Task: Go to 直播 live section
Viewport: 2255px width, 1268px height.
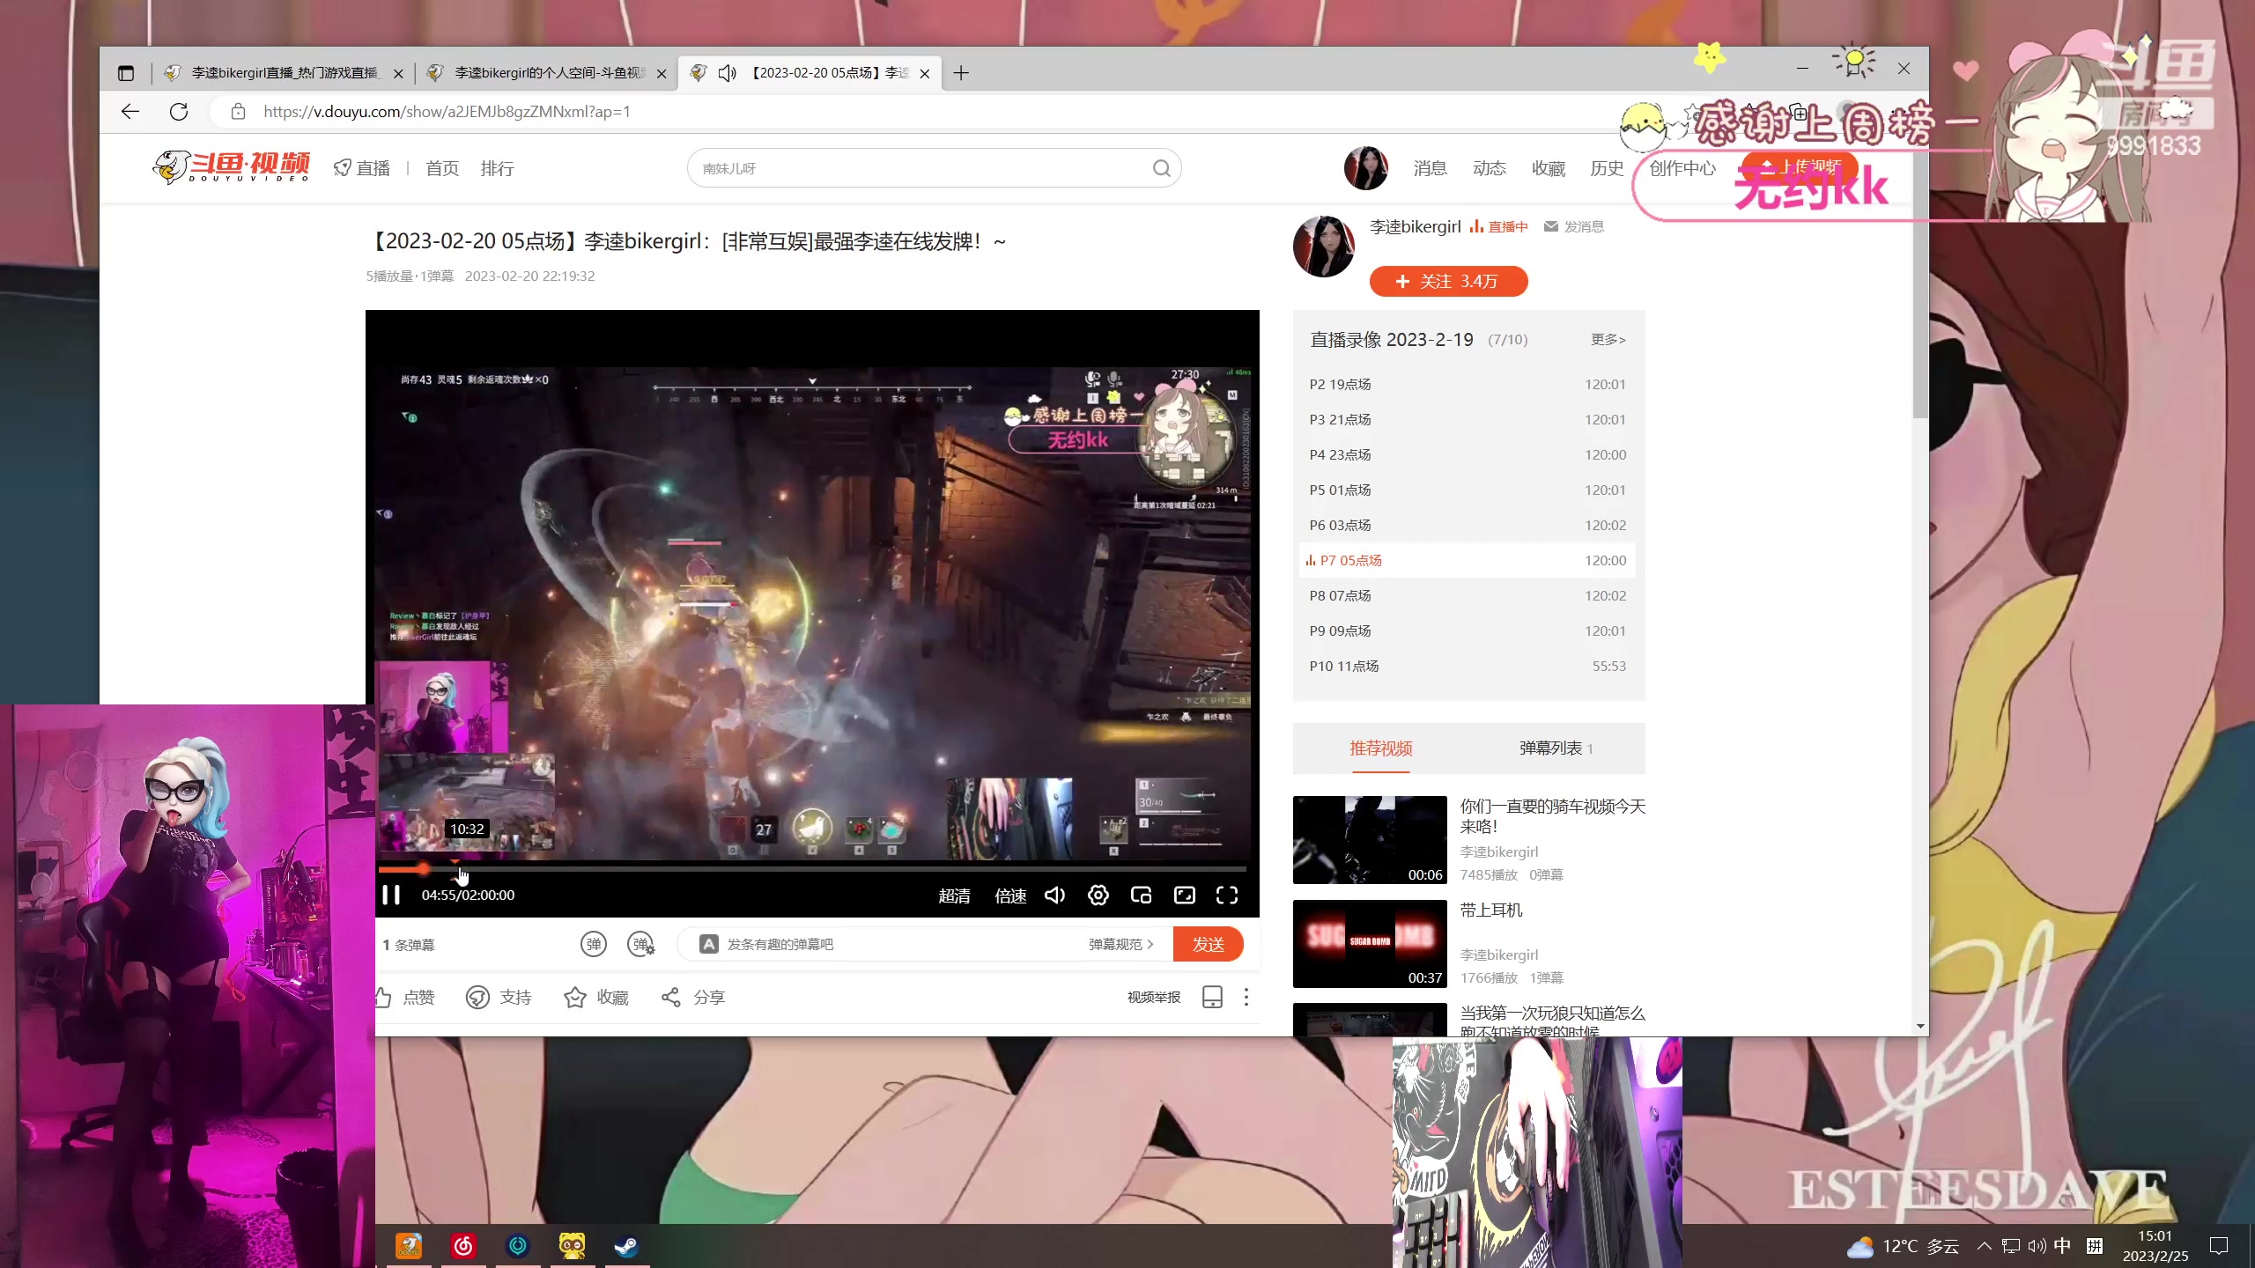Action: (x=362, y=168)
